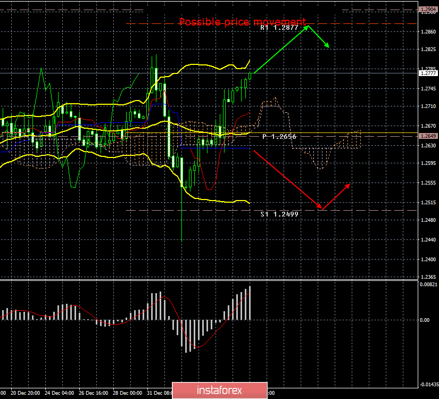Click the current price tag 1.2777
The width and height of the screenshot is (439, 399).
pyautogui.click(x=428, y=73)
